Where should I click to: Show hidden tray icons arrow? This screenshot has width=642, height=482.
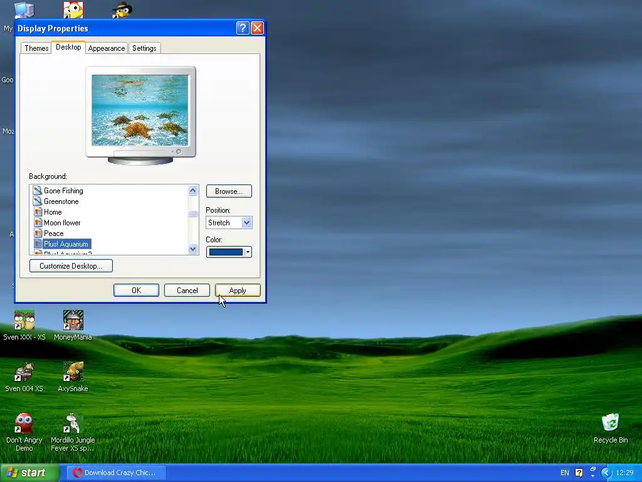coord(606,473)
